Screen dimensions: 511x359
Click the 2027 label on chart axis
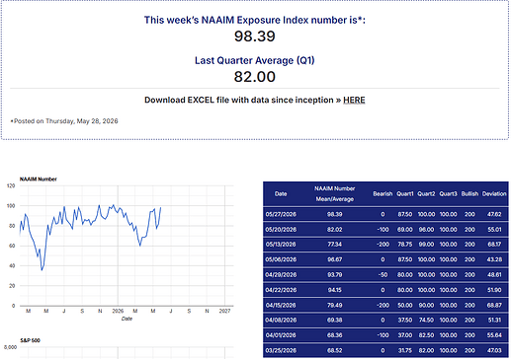[x=224, y=311]
